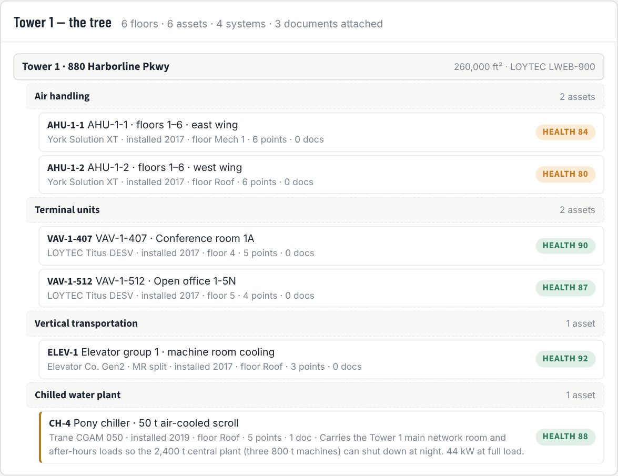Click the HEALTH 87 badge
Viewport: 618px width, 476px height.
pos(565,288)
